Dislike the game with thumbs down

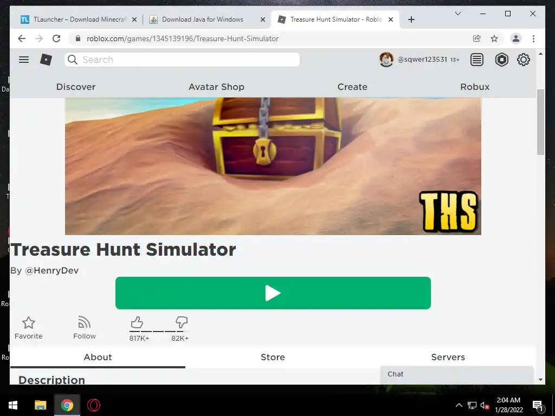(181, 322)
